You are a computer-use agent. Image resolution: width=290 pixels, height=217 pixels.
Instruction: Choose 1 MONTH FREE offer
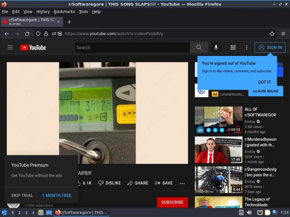tap(57, 196)
